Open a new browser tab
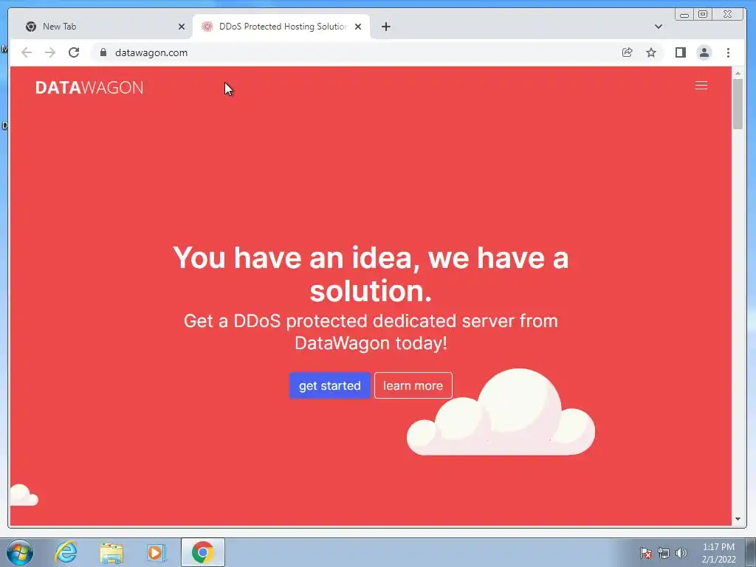The image size is (756, 567). coord(385,27)
